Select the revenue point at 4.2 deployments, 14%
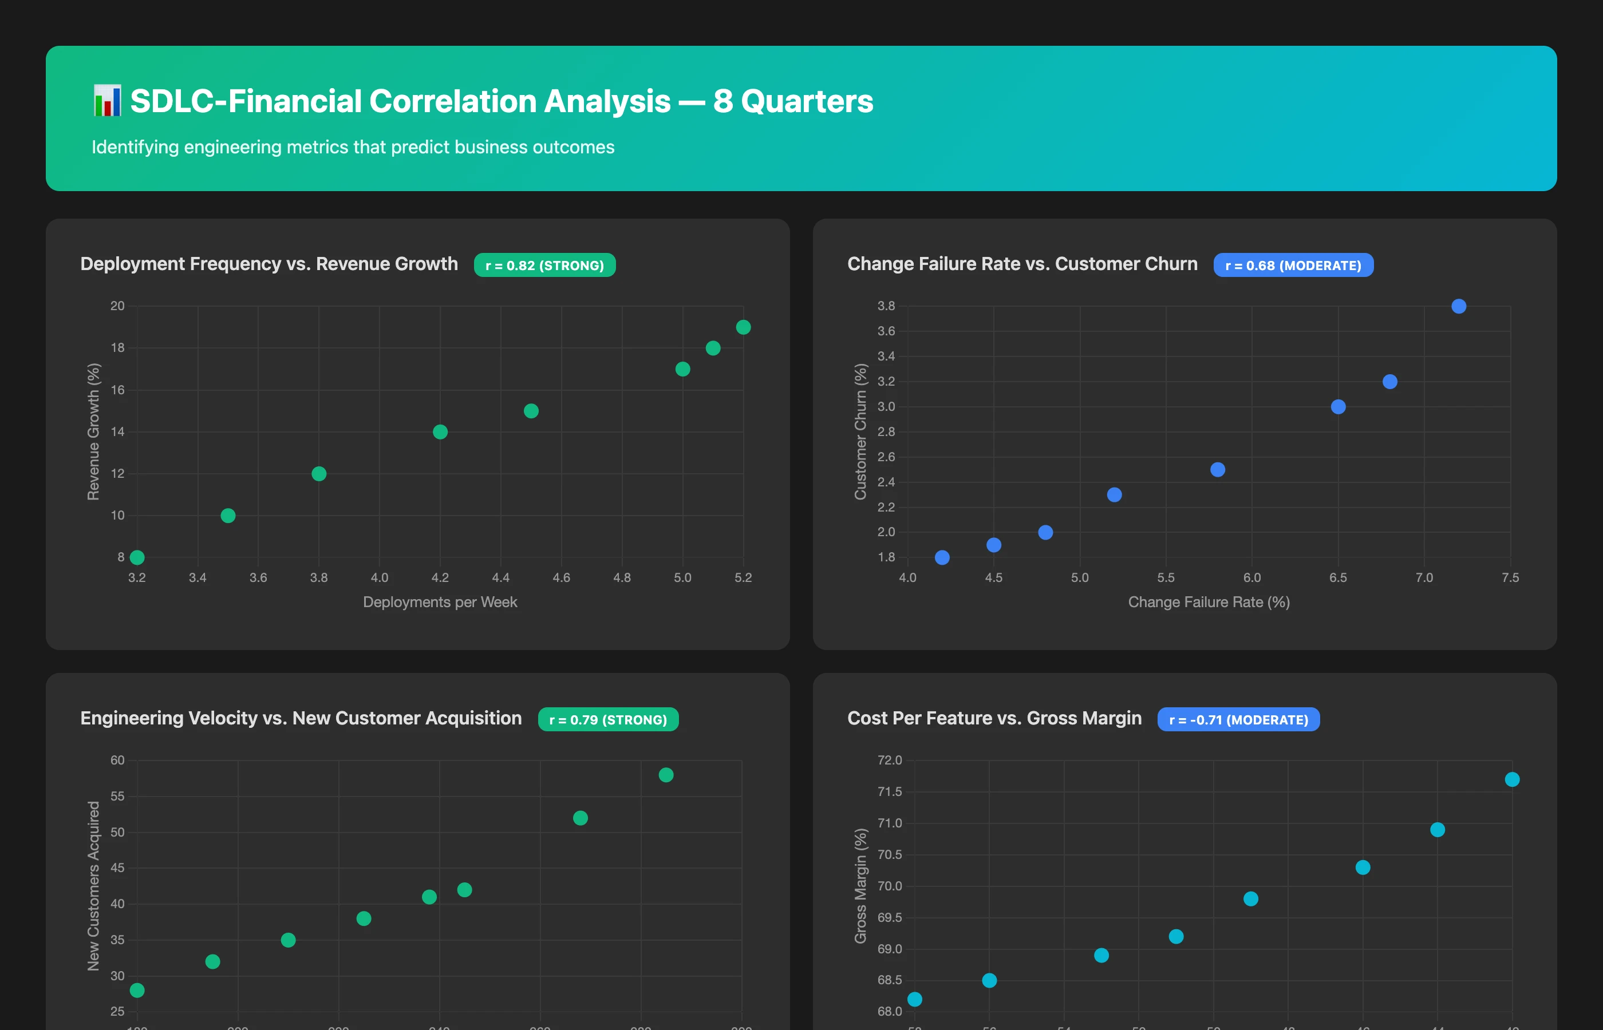Image resolution: width=1603 pixels, height=1030 pixels. (x=440, y=432)
